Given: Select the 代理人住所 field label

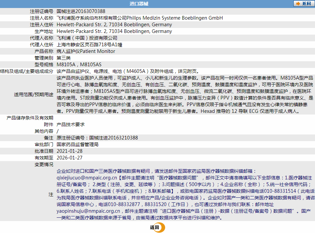Looking at the screenshot, I should coord(42,45).
